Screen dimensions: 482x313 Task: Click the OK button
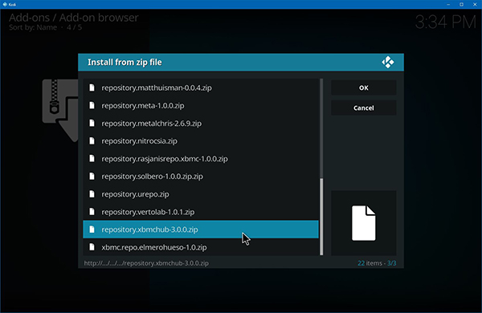click(363, 87)
